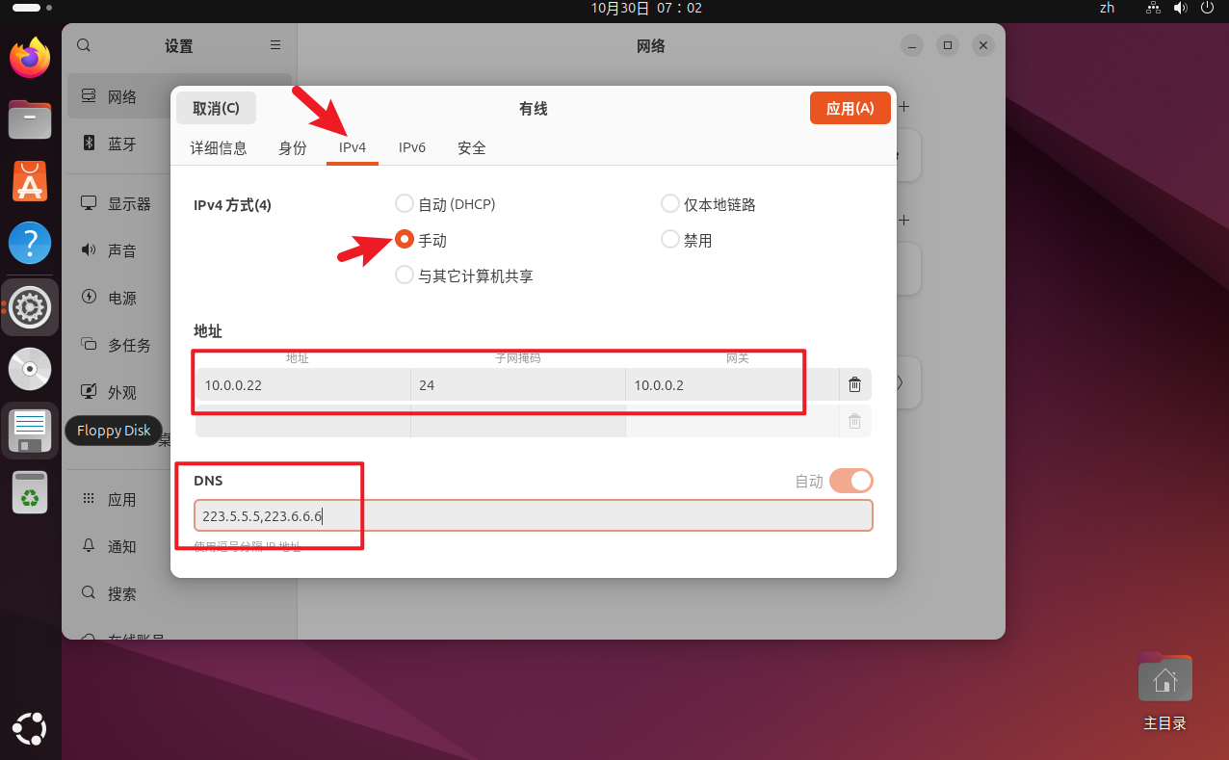Screen dimensions: 1229x760
Task: Click the 应用(A) apply button
Action: tap(850, 108)
